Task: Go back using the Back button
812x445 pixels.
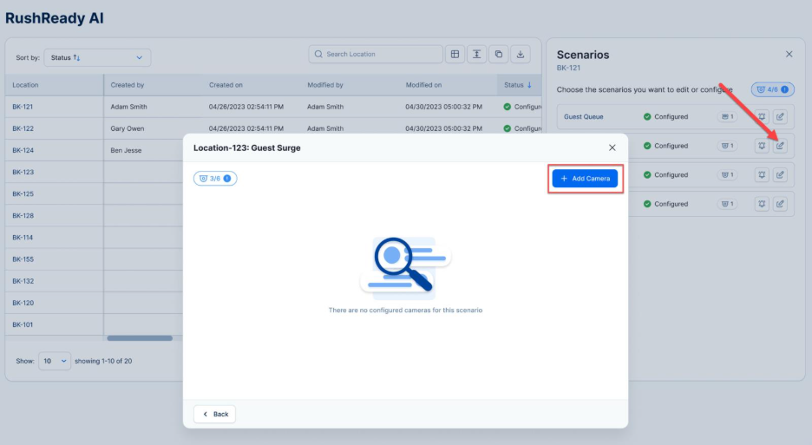Action: point(214,414)
